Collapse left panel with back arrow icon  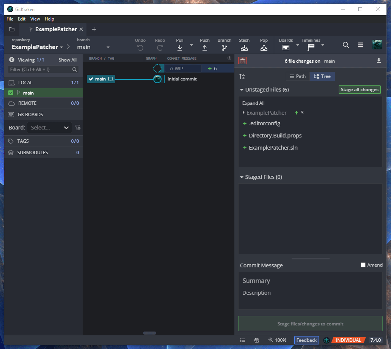point(12,60)
